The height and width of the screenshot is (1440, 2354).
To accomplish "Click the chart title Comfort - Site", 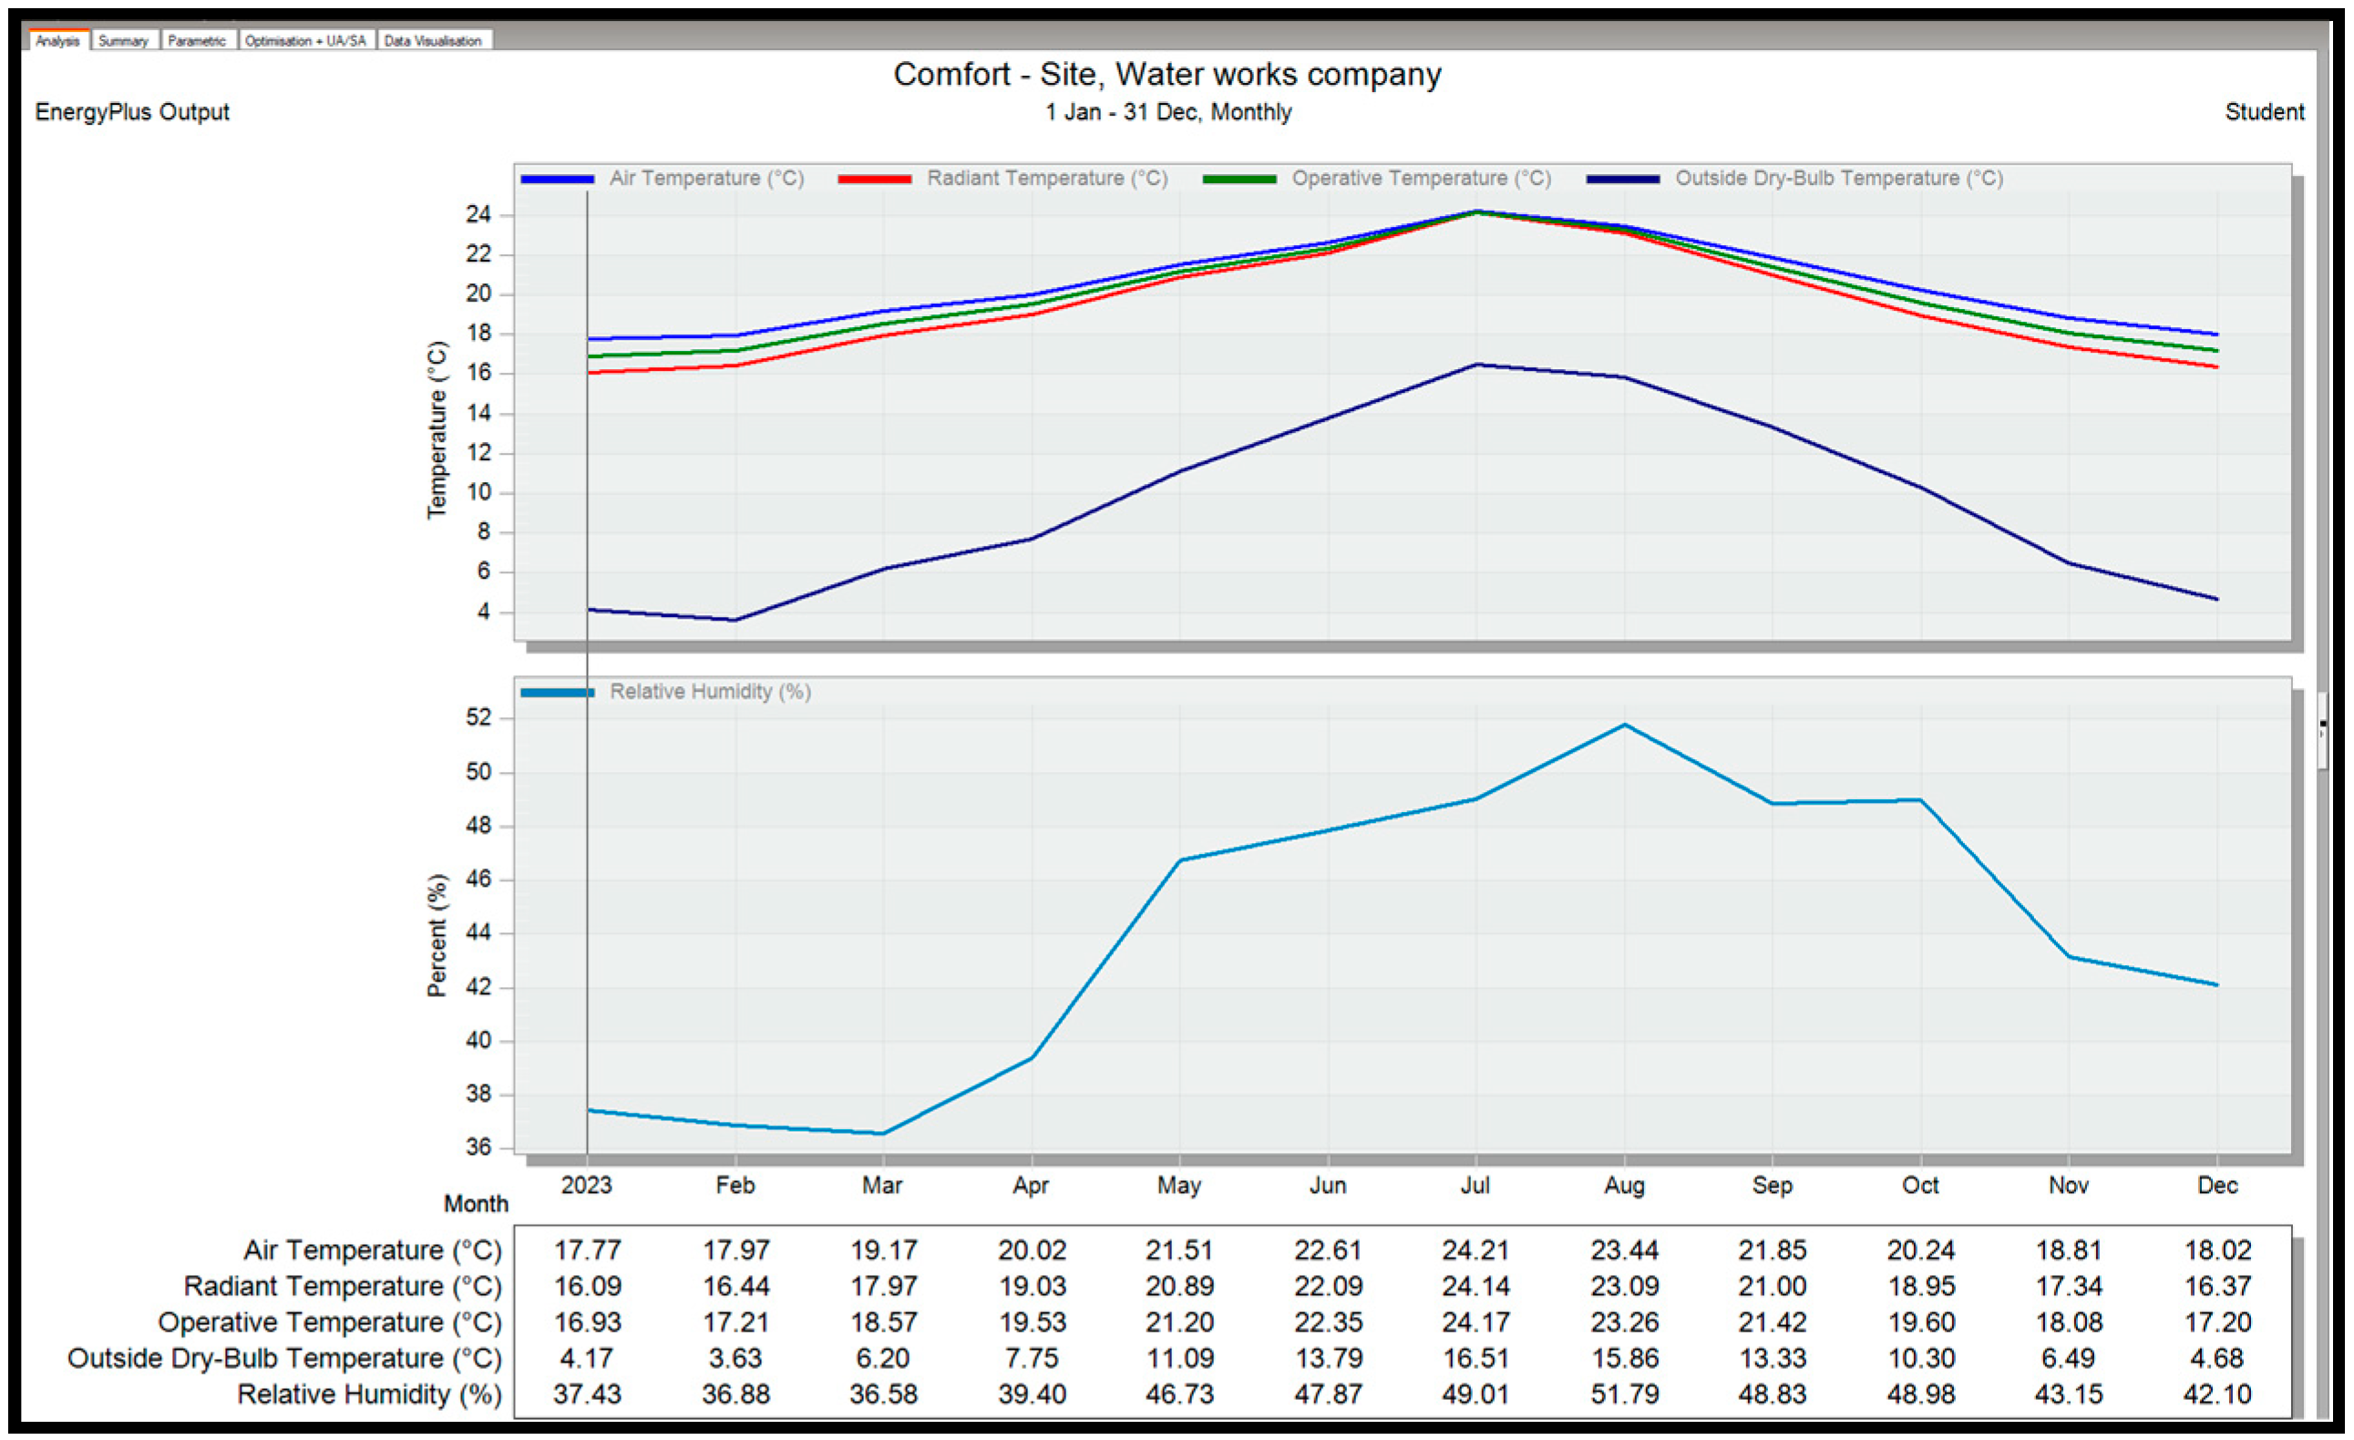I will click(x=1167, y=75).
